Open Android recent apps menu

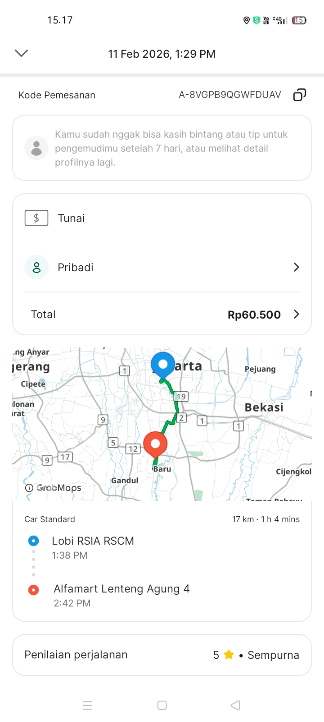87,705
